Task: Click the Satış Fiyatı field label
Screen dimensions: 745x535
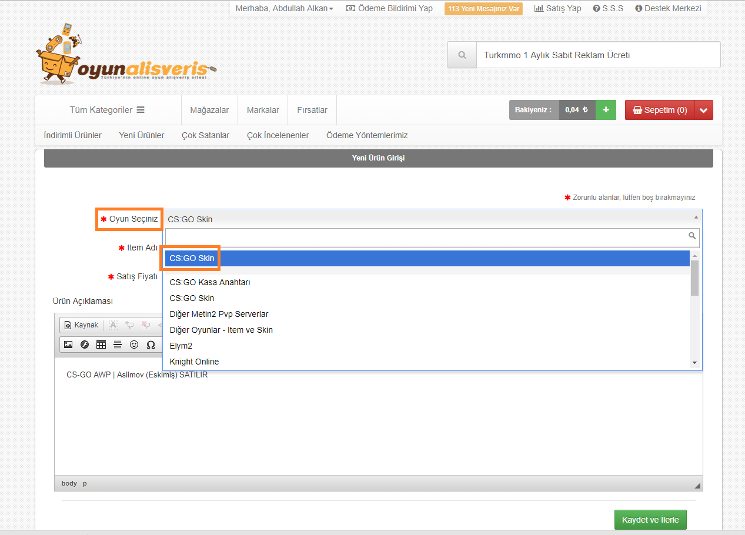Action: (x=137, y=276)
